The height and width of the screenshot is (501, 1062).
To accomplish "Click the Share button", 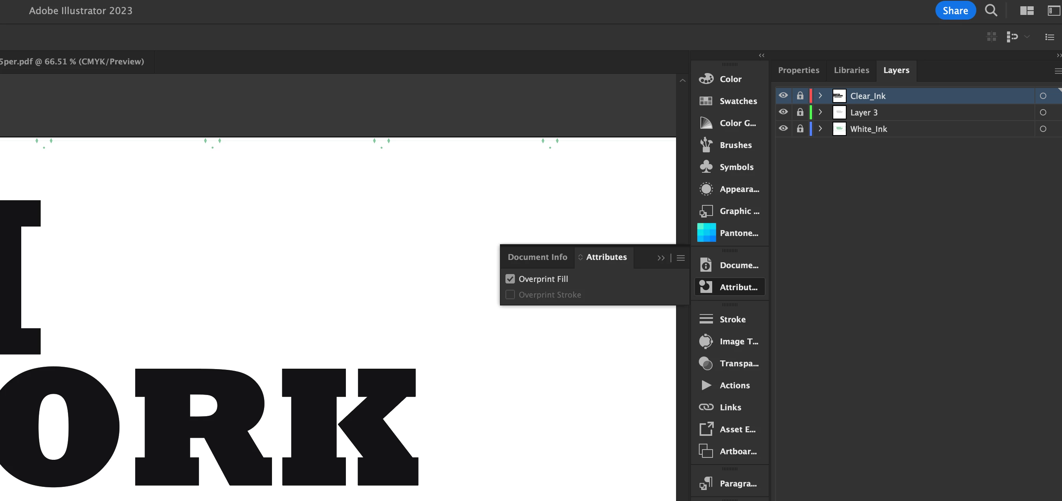I will (955, 10).
